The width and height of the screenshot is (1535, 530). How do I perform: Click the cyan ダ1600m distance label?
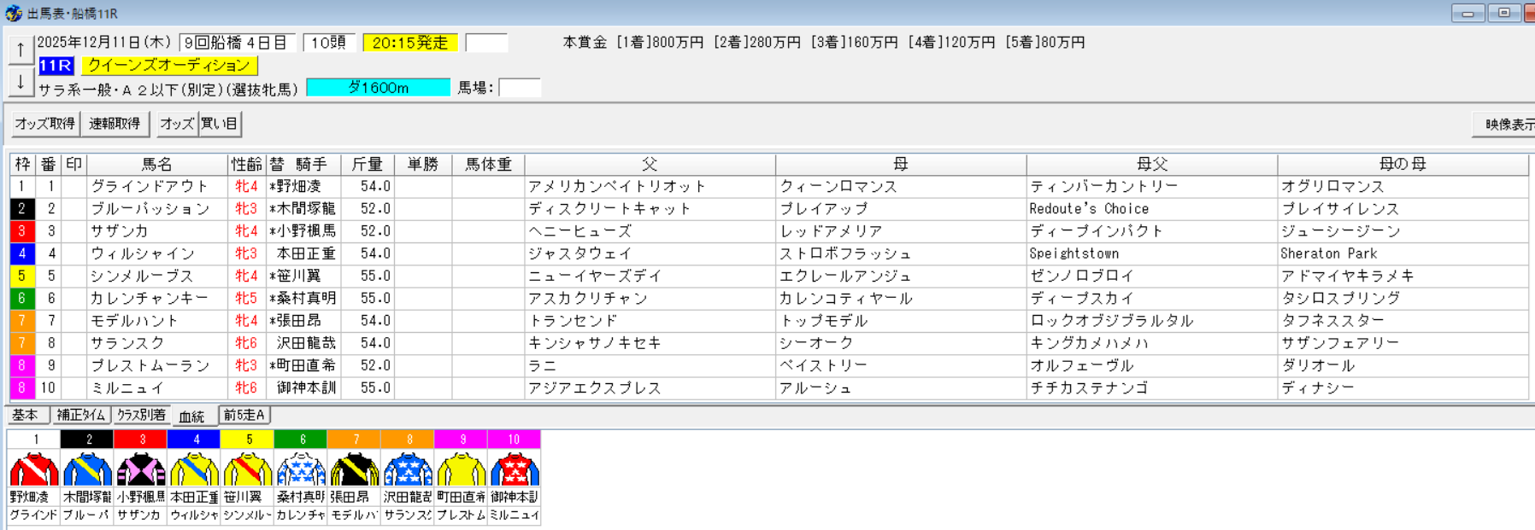tap(378, 87)
